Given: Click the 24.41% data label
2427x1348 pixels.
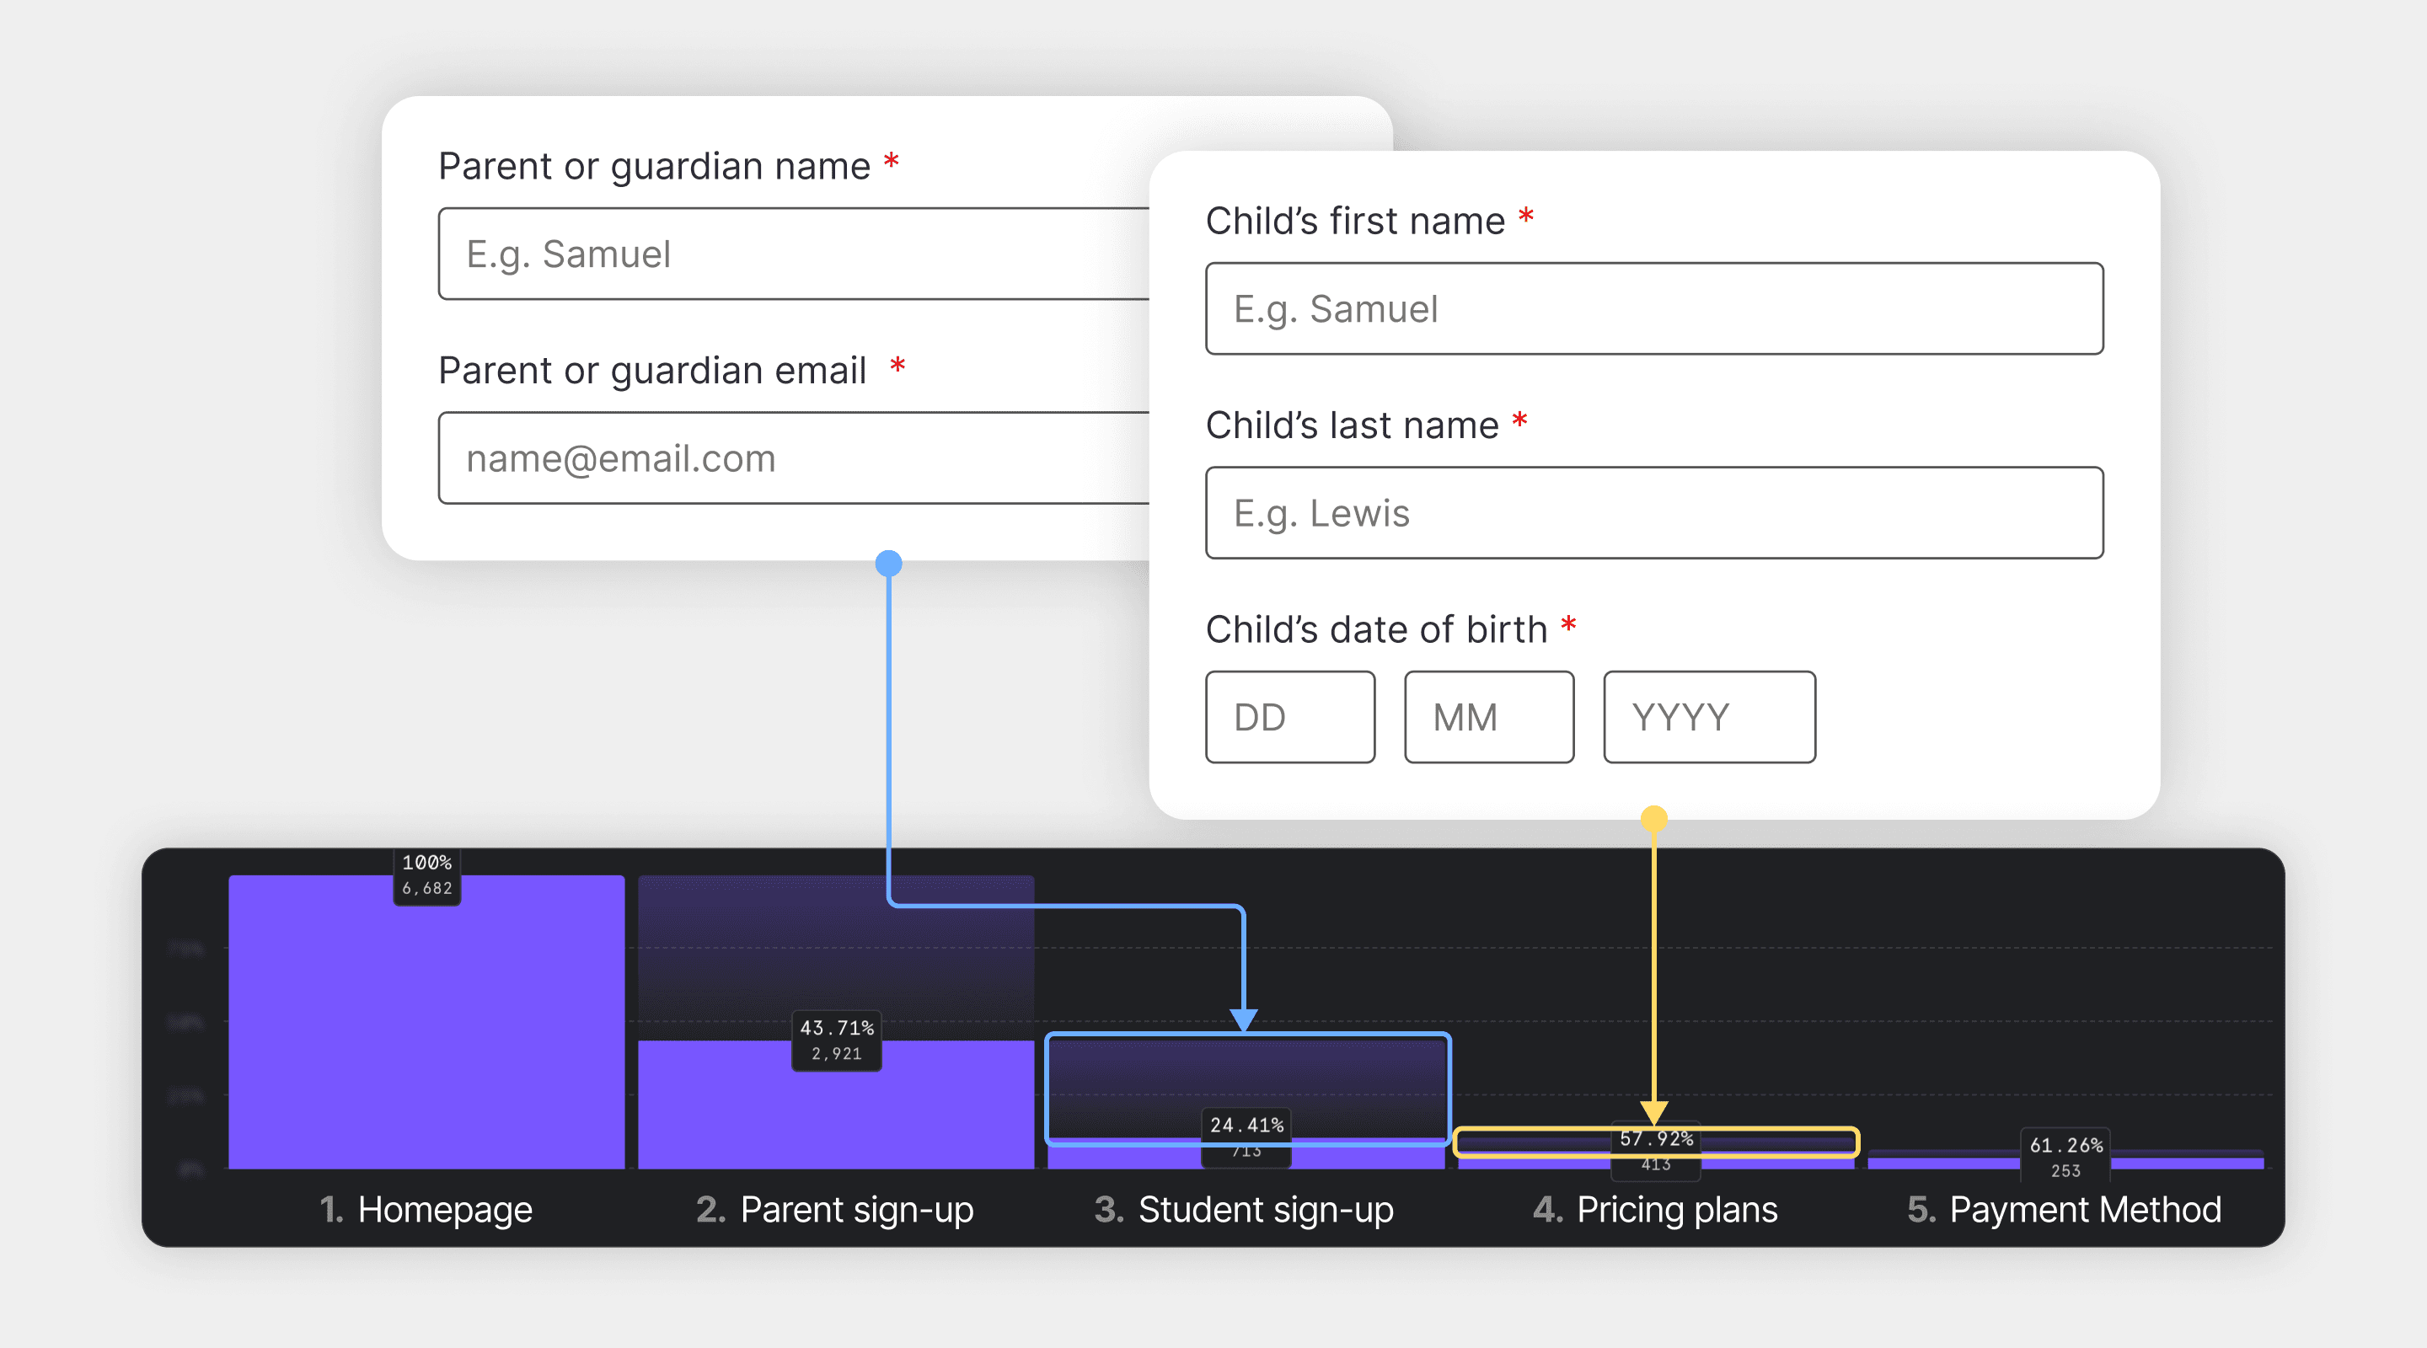Looking at the screenshot, I should point(1246,1126).
